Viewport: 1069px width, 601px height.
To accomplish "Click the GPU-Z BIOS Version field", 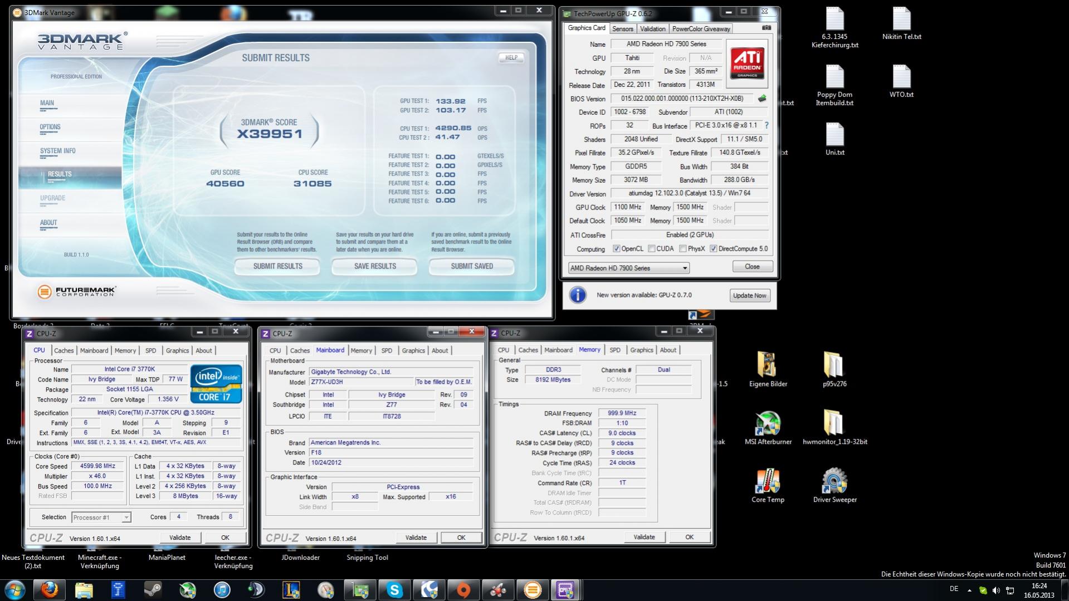I will (x=682, y=99).
